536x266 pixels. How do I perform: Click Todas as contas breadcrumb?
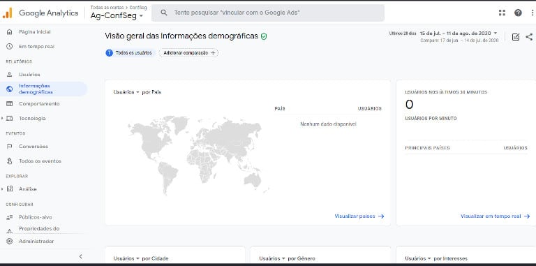(107, 7)
